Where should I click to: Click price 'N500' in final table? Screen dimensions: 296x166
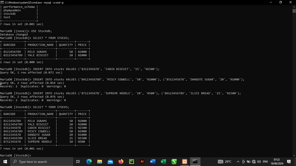tap(81, 142)
